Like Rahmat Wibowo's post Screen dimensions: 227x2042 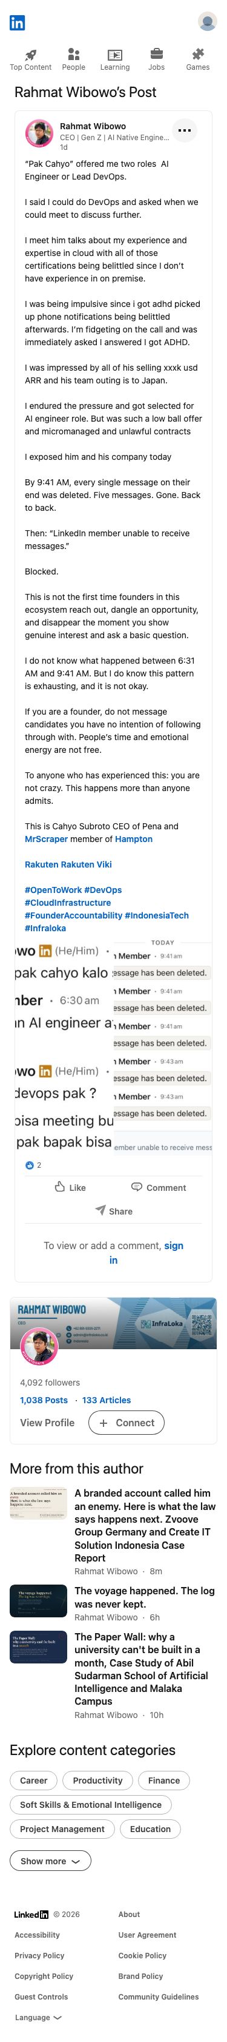[x=70, y=1187]
